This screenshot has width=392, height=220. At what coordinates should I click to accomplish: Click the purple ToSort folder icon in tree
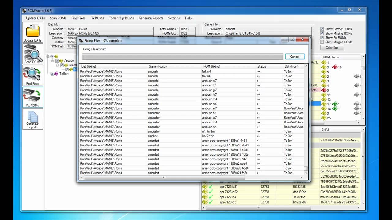pyautogui.click(x=56, y=74)
